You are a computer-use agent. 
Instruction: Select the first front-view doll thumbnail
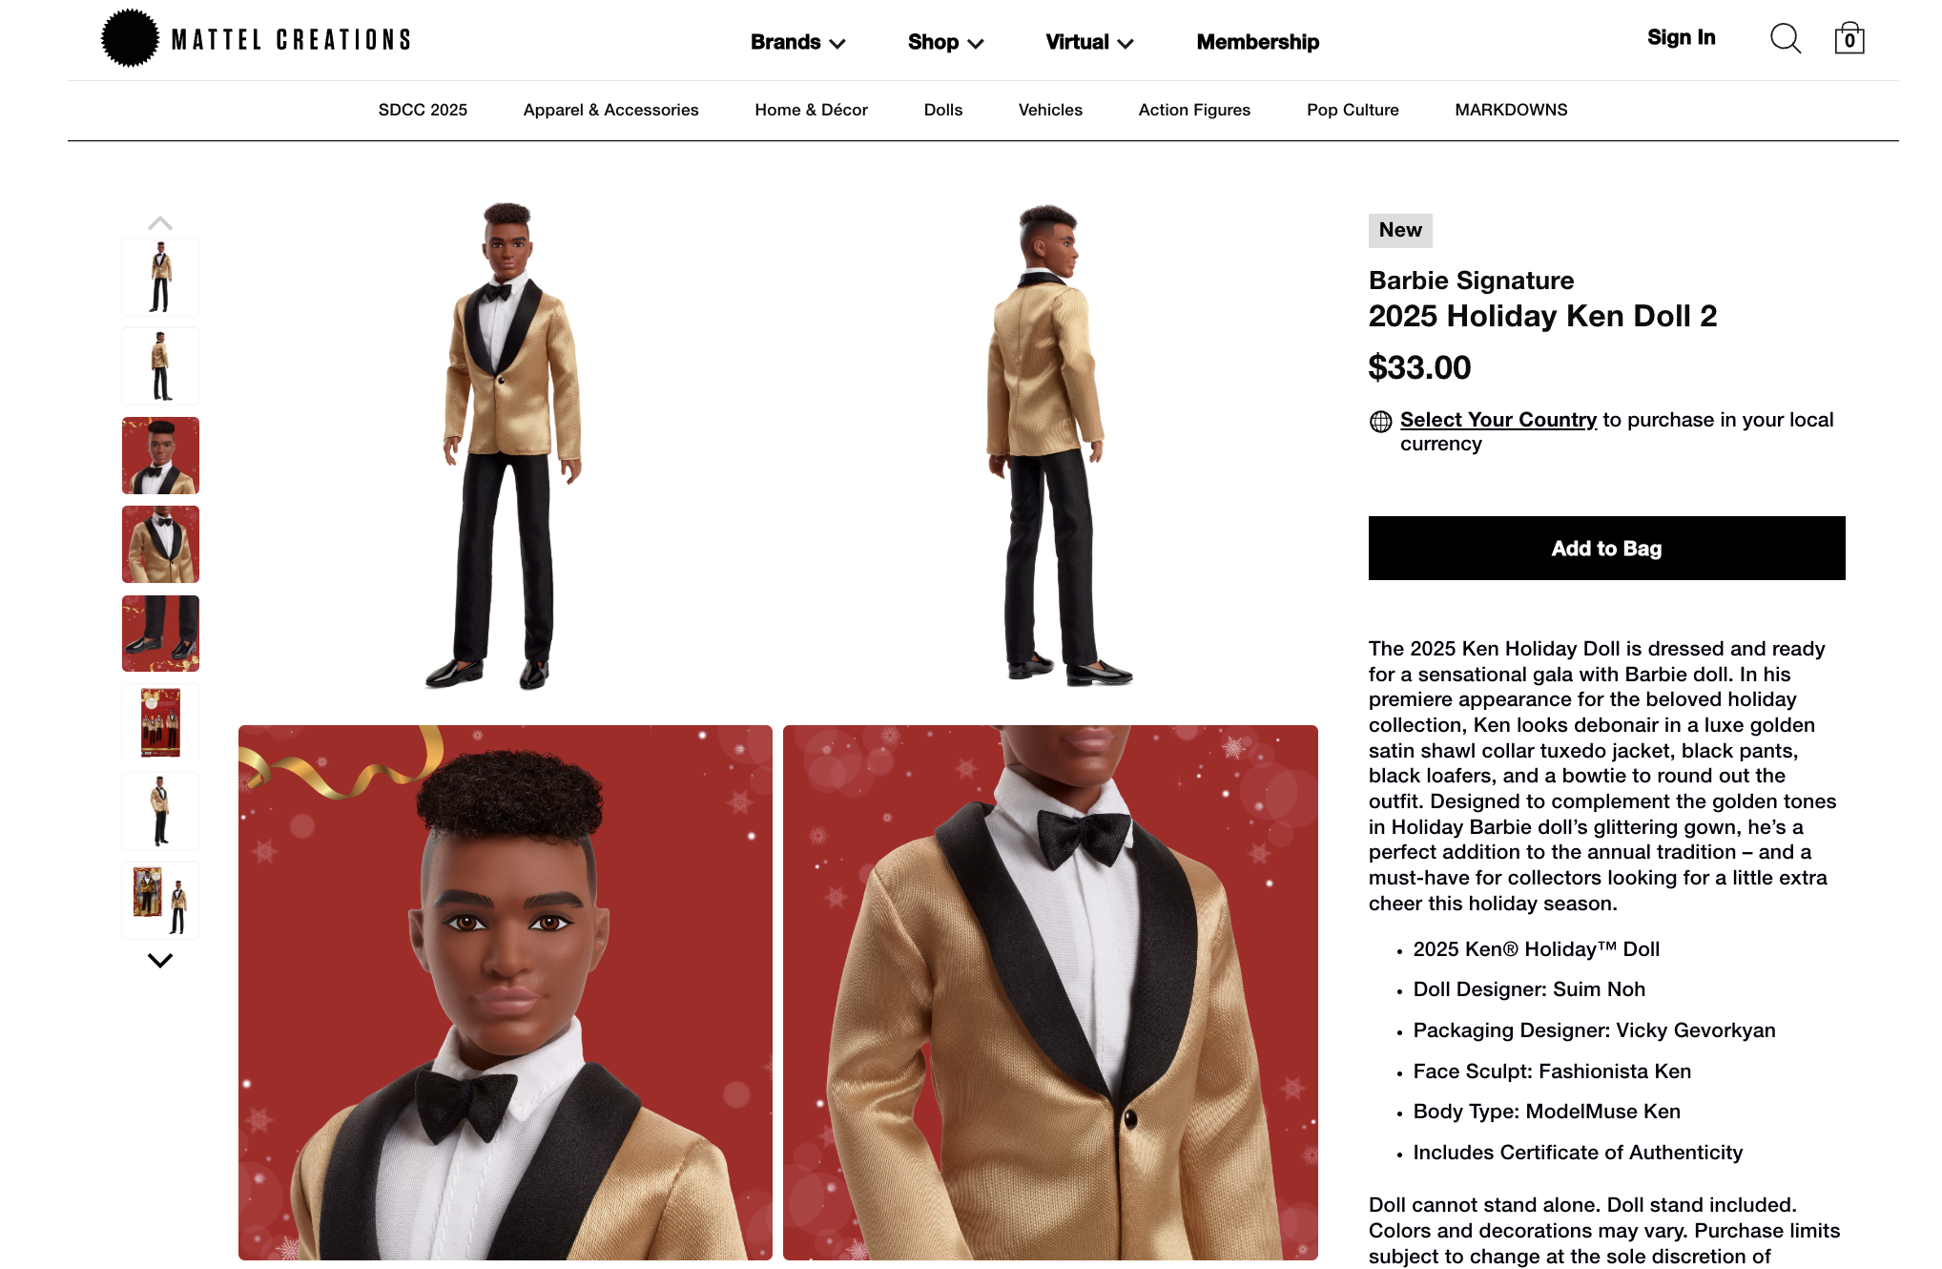[x=160, y=277]
